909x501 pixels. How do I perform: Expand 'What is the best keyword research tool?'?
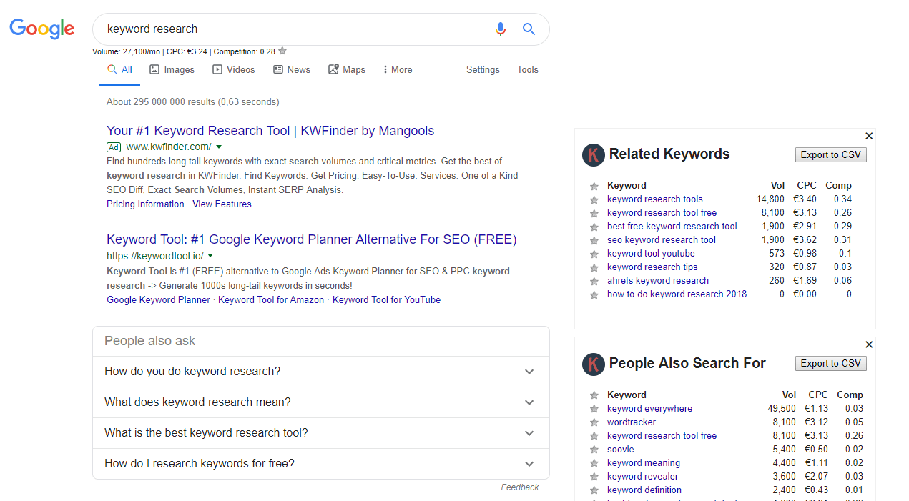(321, 433)
